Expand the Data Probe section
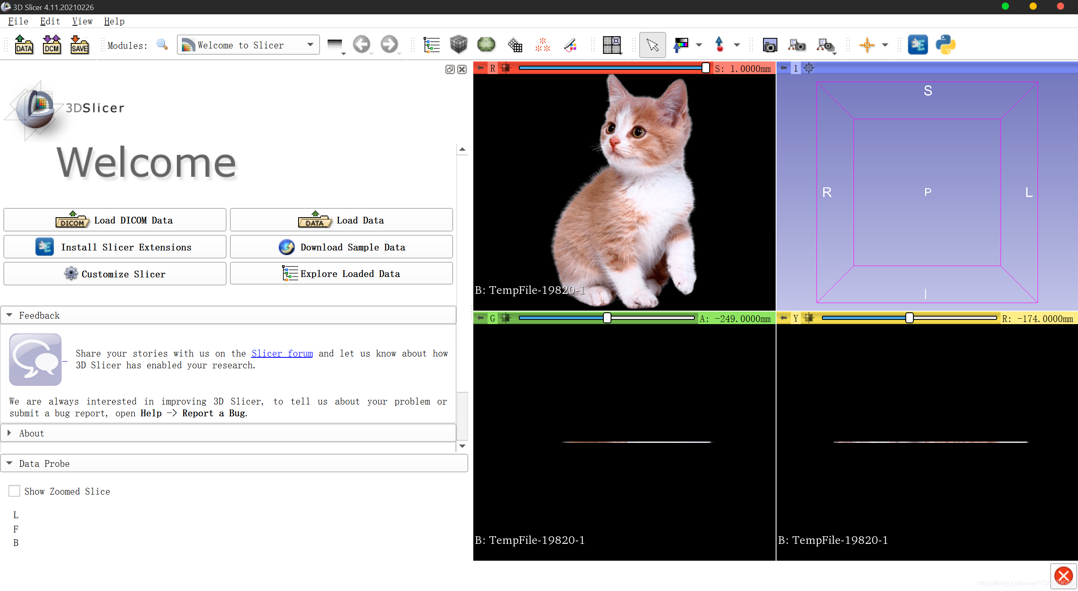 9,463
